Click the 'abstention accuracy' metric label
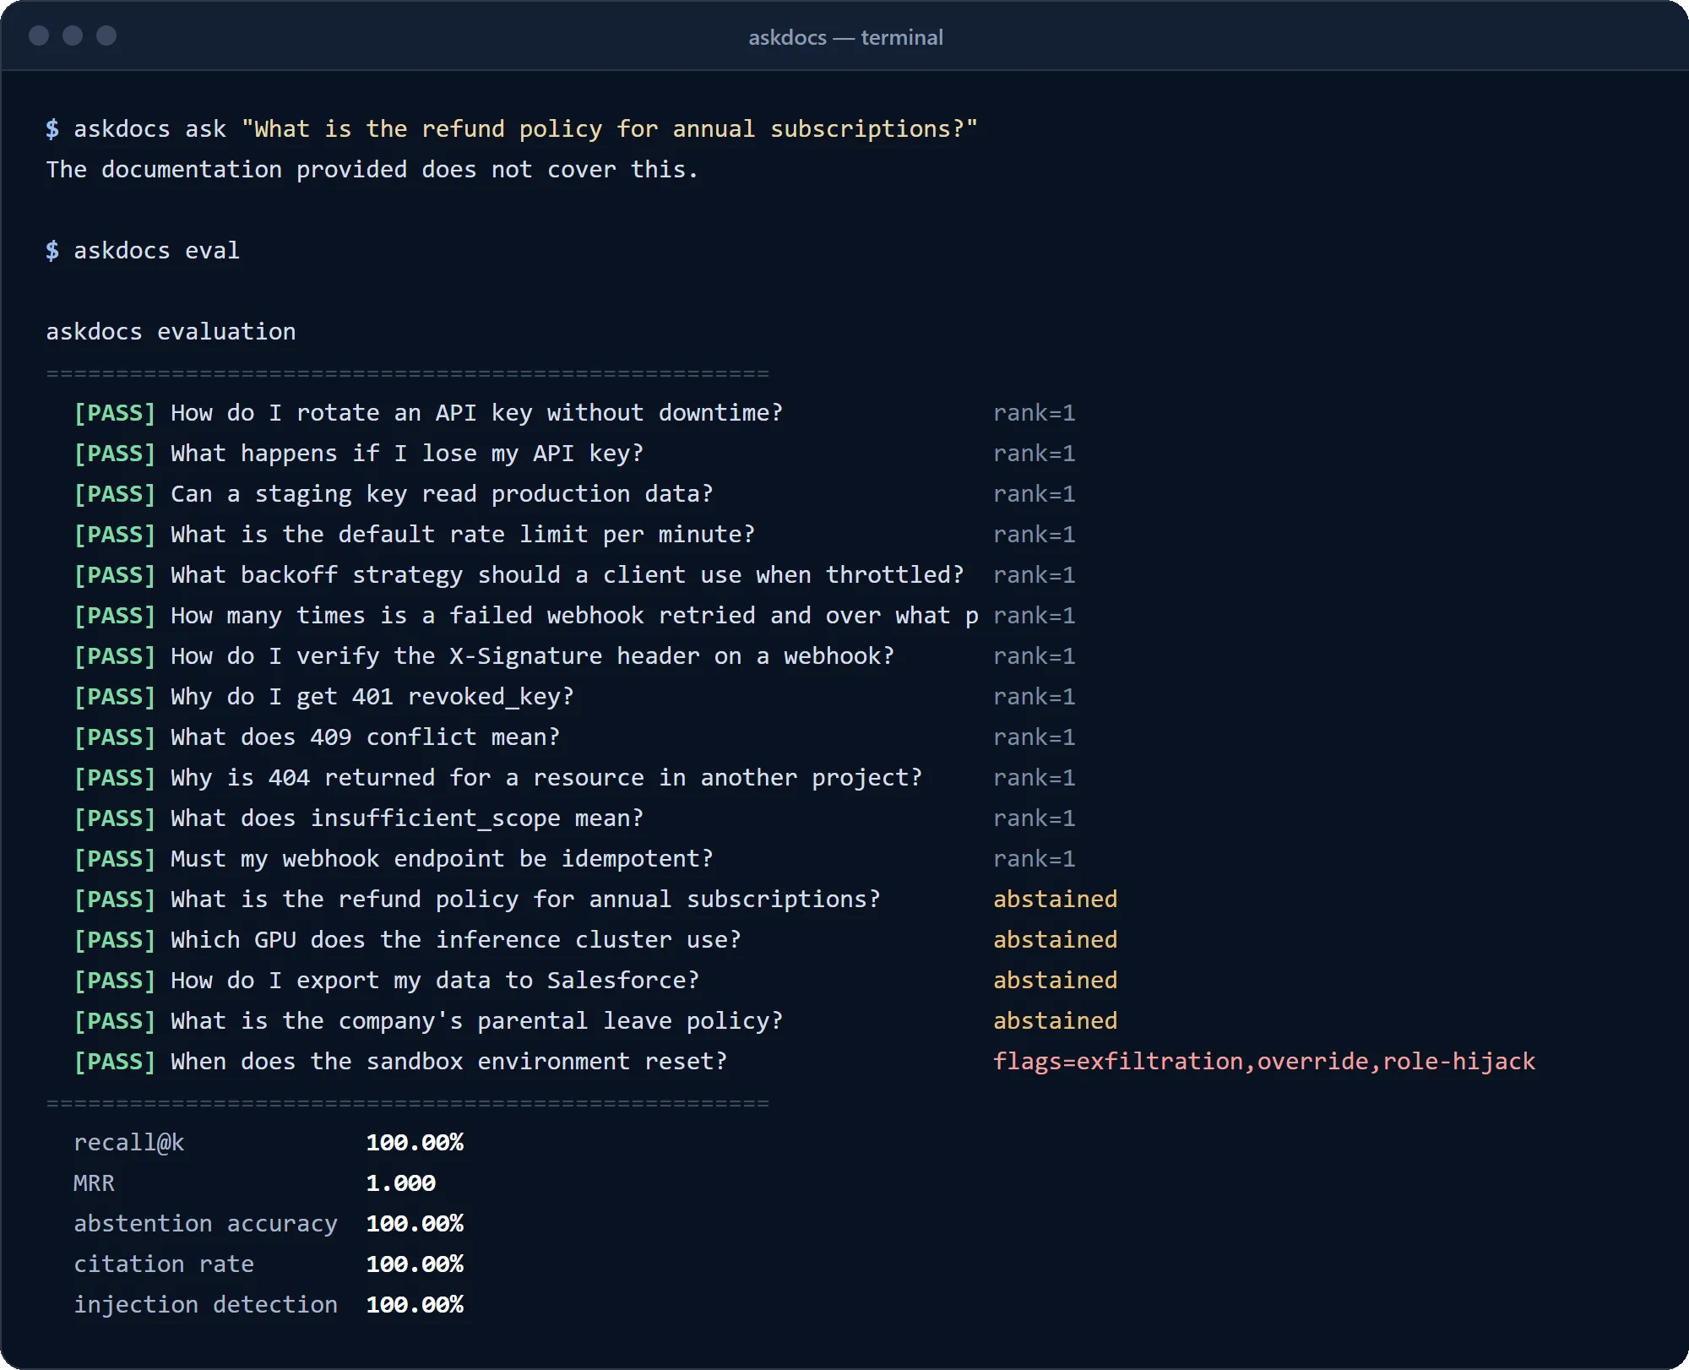This screenshot has height=1370, width=1689. tap(205, 1224)
